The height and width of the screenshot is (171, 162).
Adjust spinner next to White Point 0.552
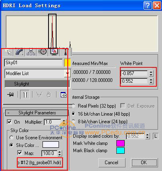pyautogui.click(x=151, y=81)
